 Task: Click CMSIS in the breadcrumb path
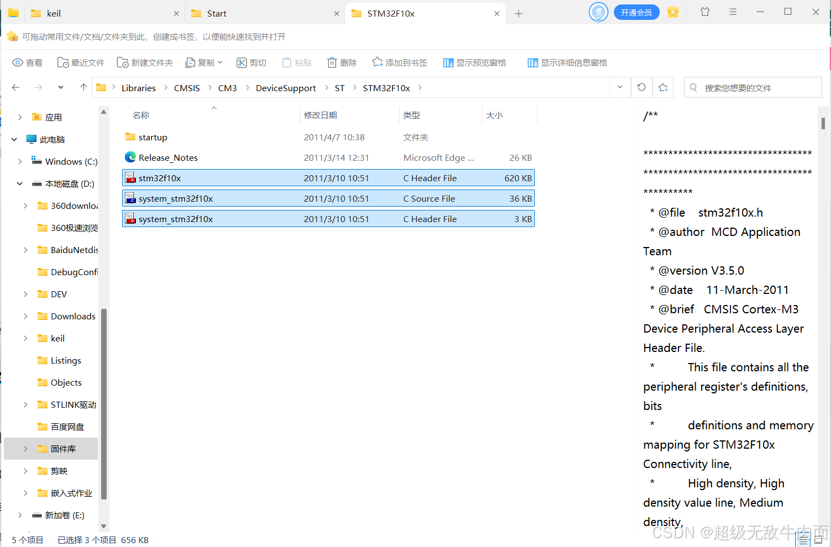[187, 88]
